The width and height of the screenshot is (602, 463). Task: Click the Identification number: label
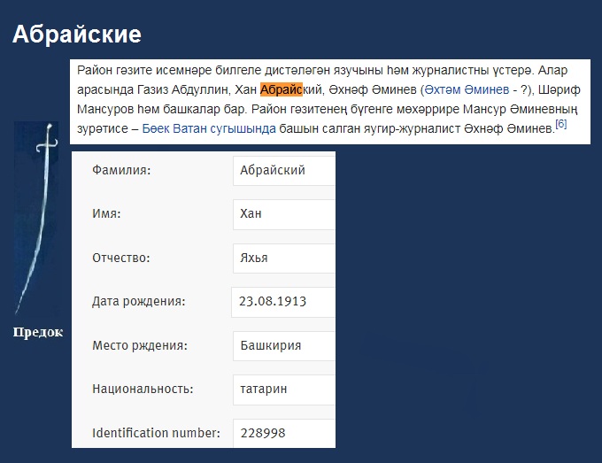pos(156,433)
